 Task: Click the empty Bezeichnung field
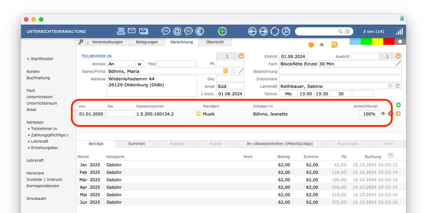point(340,71)
